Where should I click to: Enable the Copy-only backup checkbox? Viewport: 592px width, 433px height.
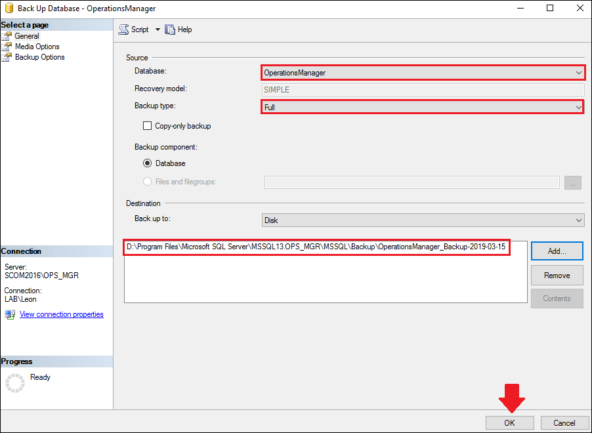147,126
